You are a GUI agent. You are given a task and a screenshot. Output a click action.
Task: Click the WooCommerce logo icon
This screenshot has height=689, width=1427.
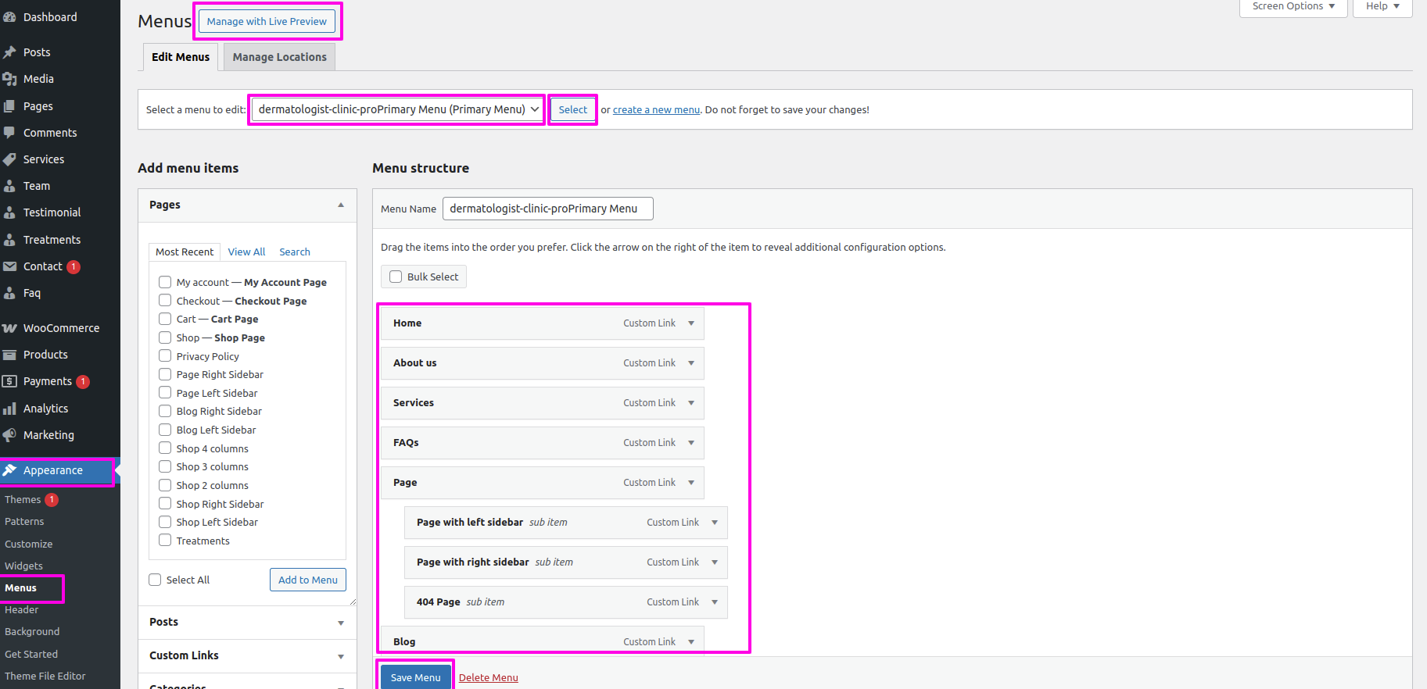pos(9,328)
